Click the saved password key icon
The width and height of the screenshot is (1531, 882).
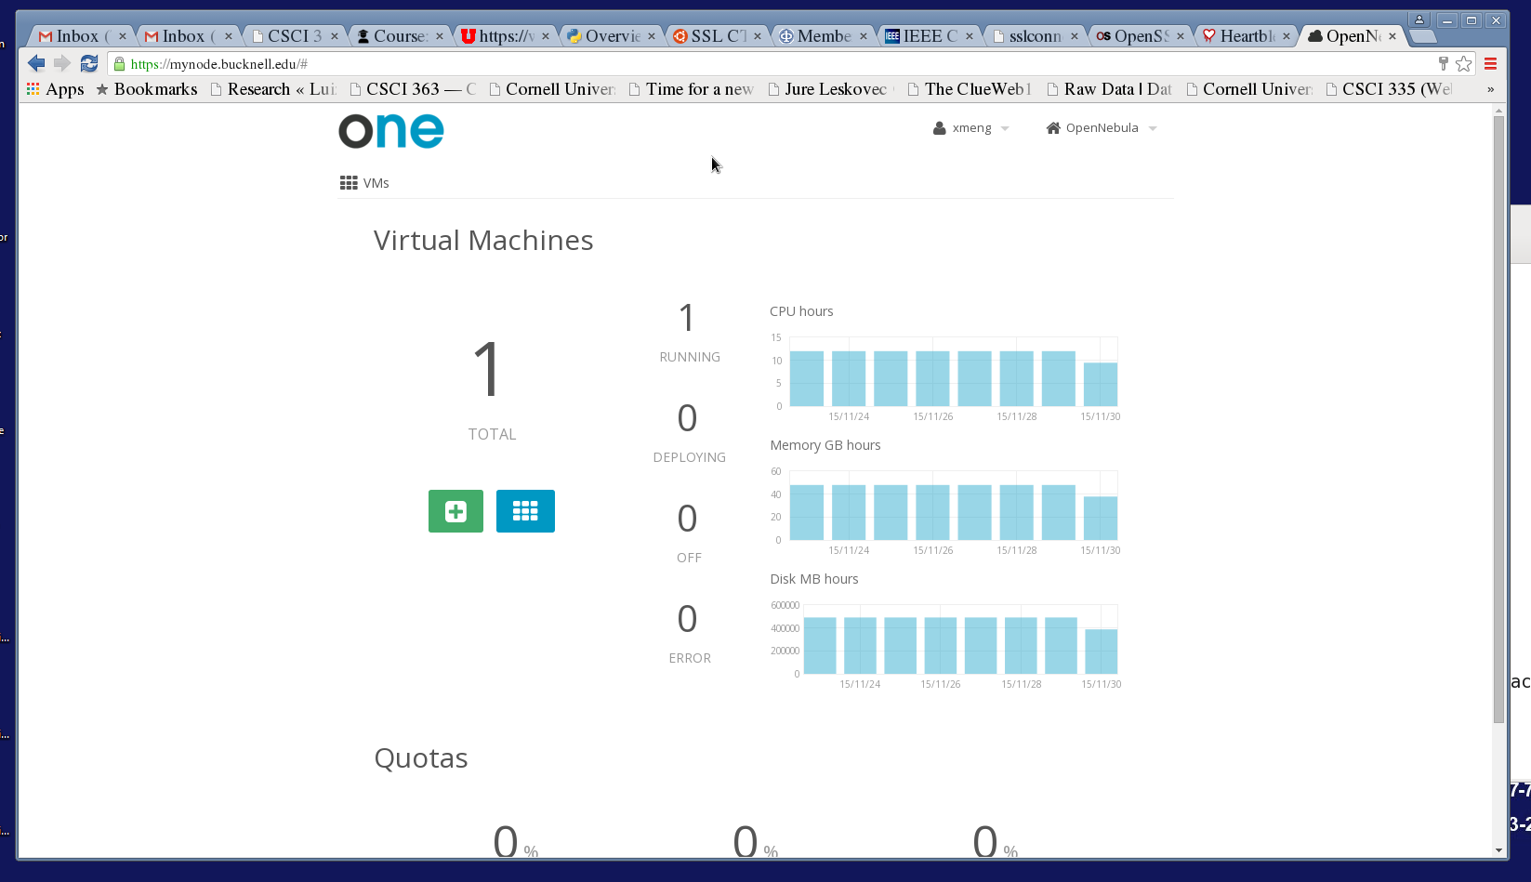pyautogui.click(x=1443, y=63)
